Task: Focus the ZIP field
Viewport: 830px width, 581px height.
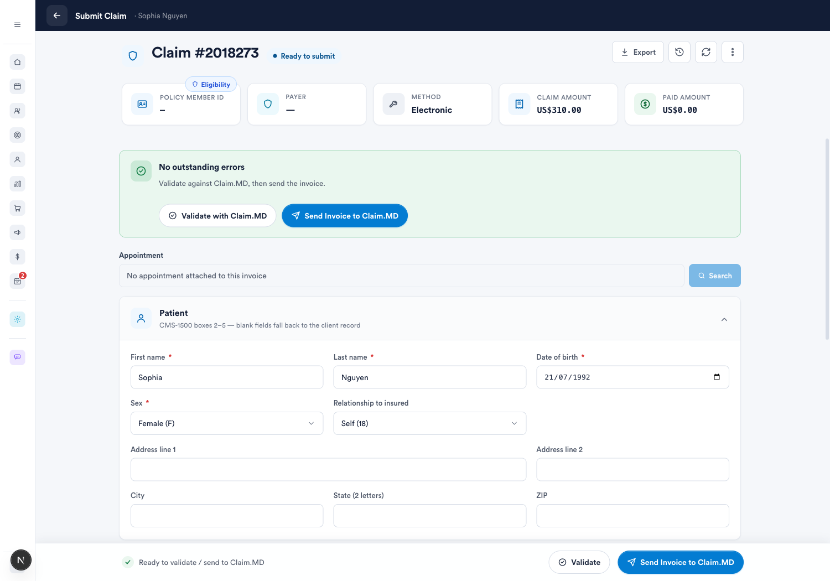Action: click(x=632, y=516)
